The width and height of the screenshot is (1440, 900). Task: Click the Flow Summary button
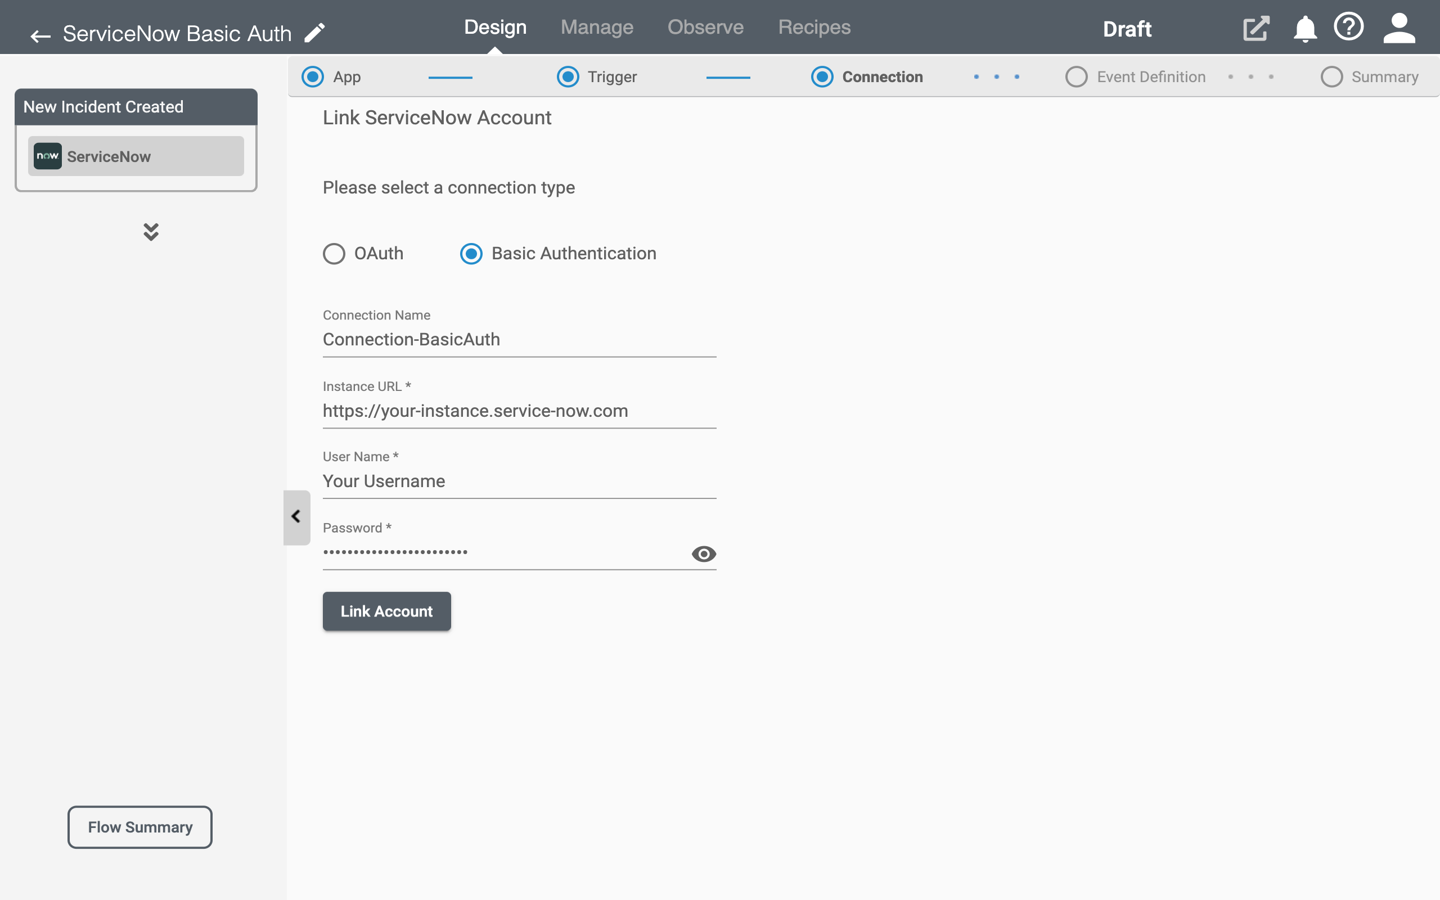pyautogui.click(x=140, y=827)
